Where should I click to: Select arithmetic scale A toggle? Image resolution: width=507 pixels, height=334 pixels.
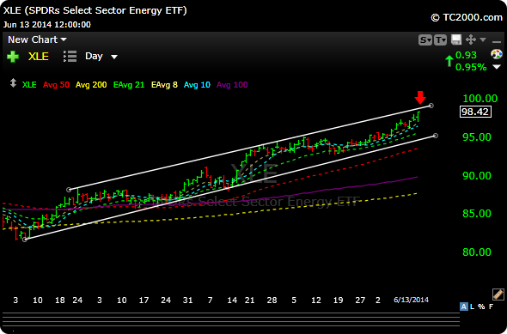click(463, 307)
